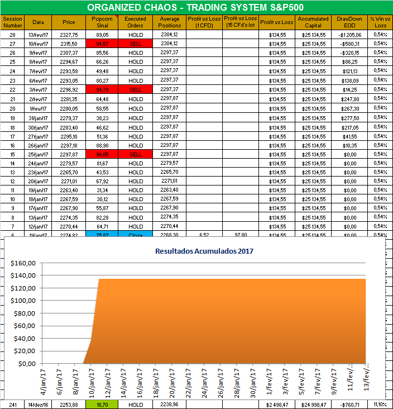Click the $160,00 axis label
Viewport: 393px width, 409px height.
pyautogui.click(x=23, y=263)
